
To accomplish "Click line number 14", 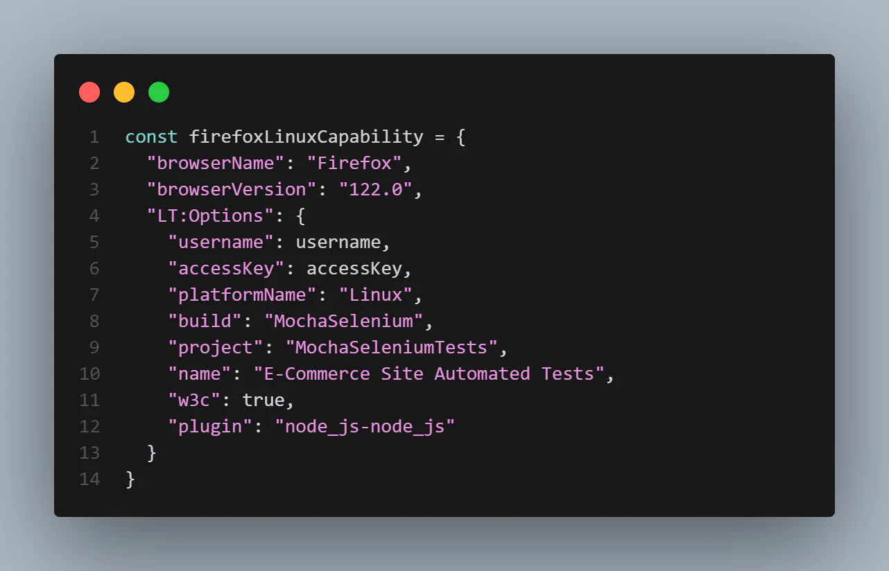I will tap(89, 479).
